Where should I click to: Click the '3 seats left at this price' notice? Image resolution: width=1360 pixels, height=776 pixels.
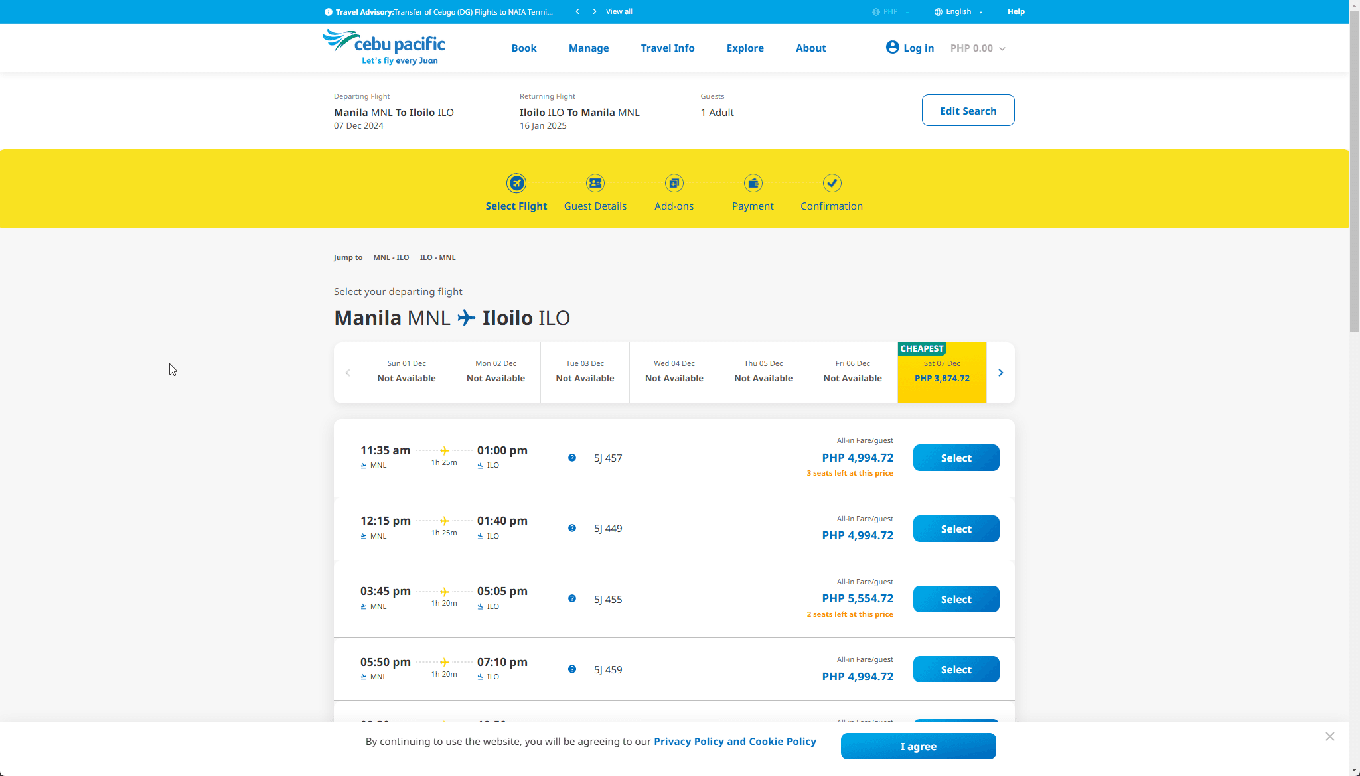pyautogui.click(x=850, y=473)
